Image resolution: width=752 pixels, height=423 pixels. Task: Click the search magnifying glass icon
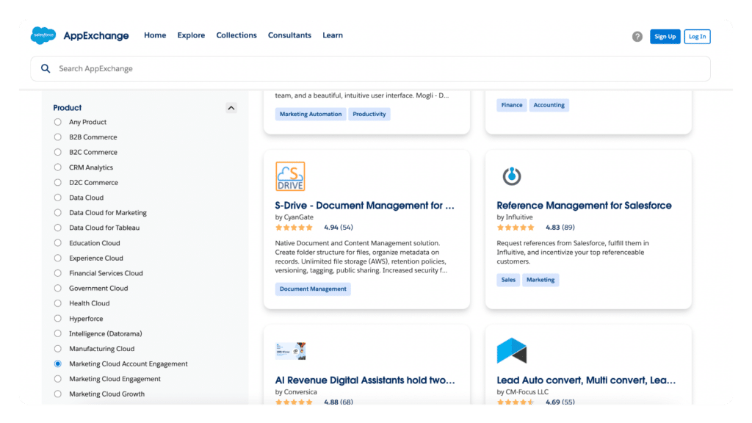tap(46, 68)
